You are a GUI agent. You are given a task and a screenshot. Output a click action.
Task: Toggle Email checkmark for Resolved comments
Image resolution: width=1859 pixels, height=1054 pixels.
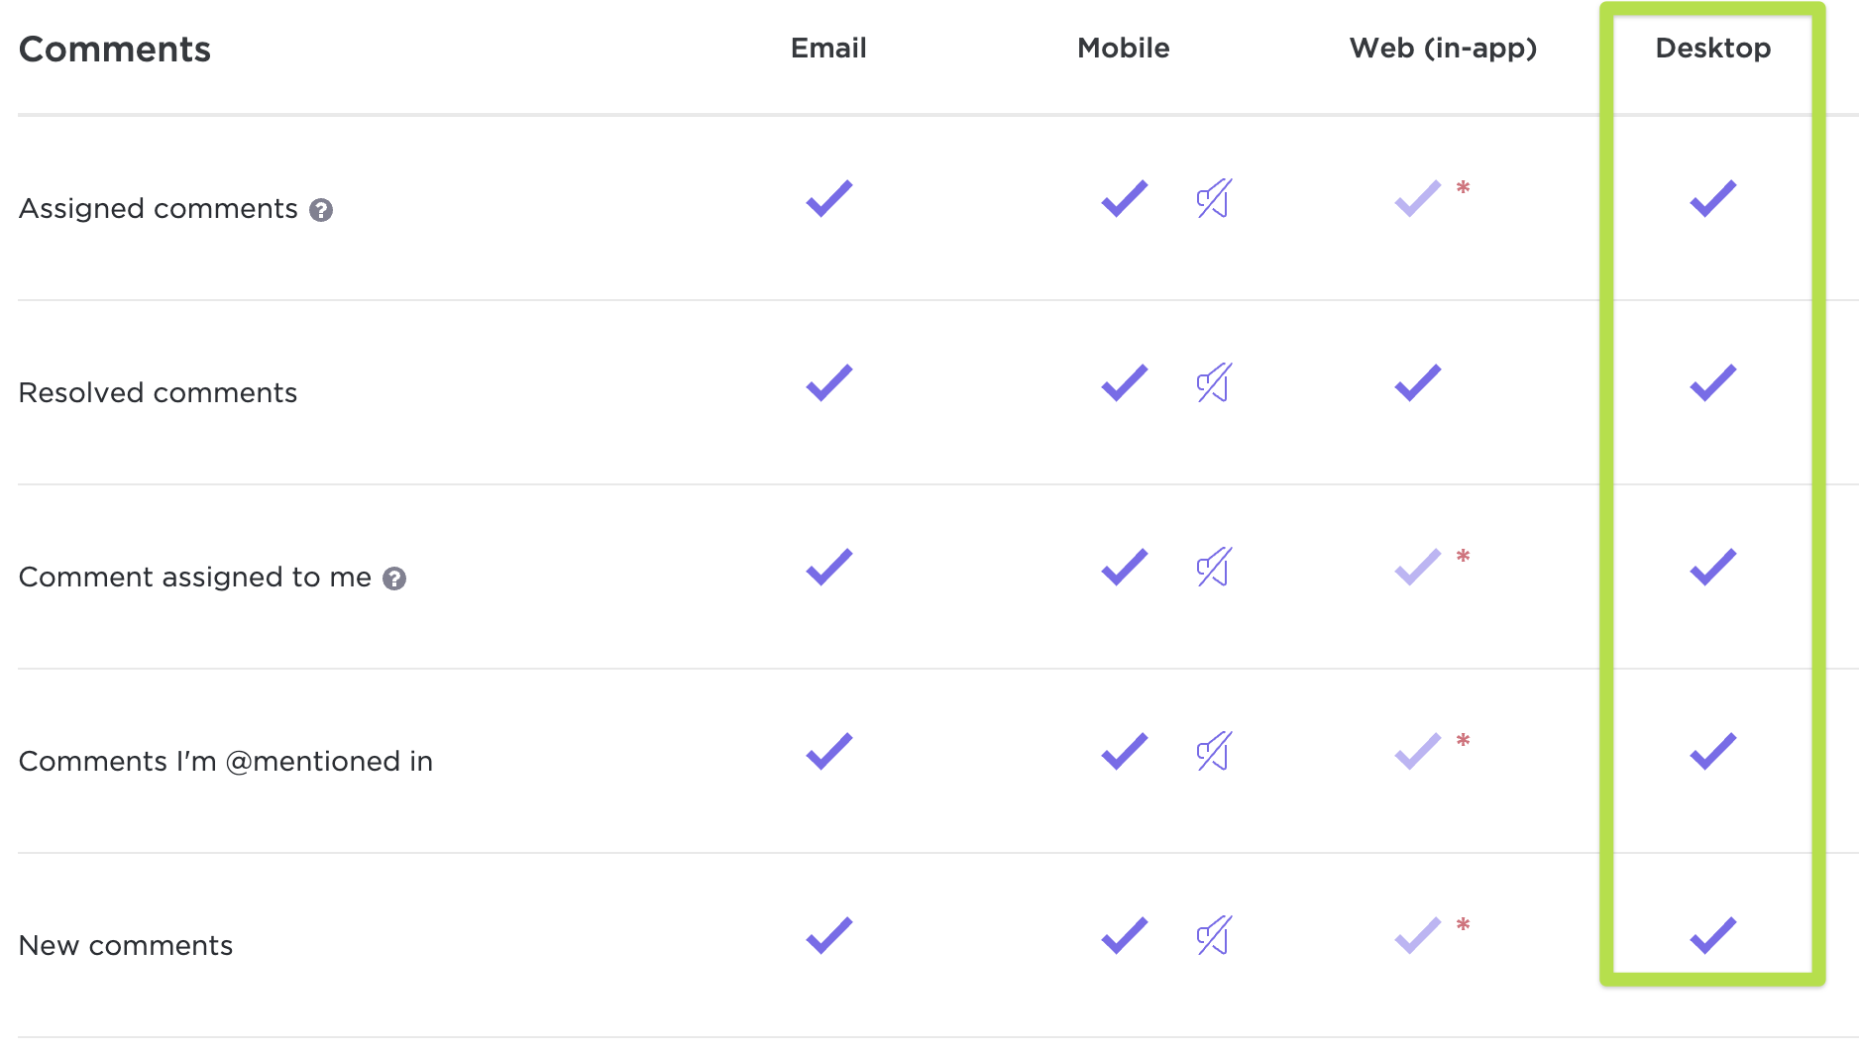pos(828,383)
